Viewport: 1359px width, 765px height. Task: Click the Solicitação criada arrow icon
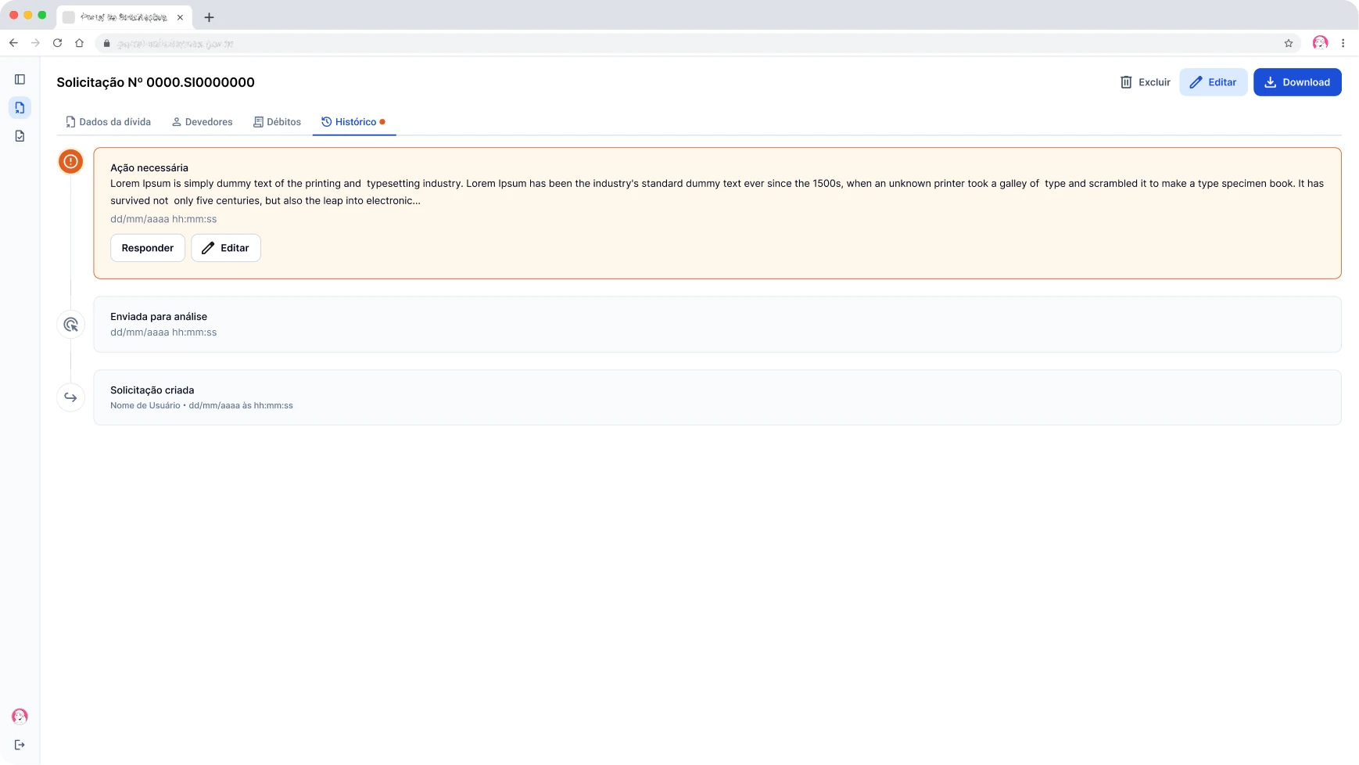(x=70, y=397)
